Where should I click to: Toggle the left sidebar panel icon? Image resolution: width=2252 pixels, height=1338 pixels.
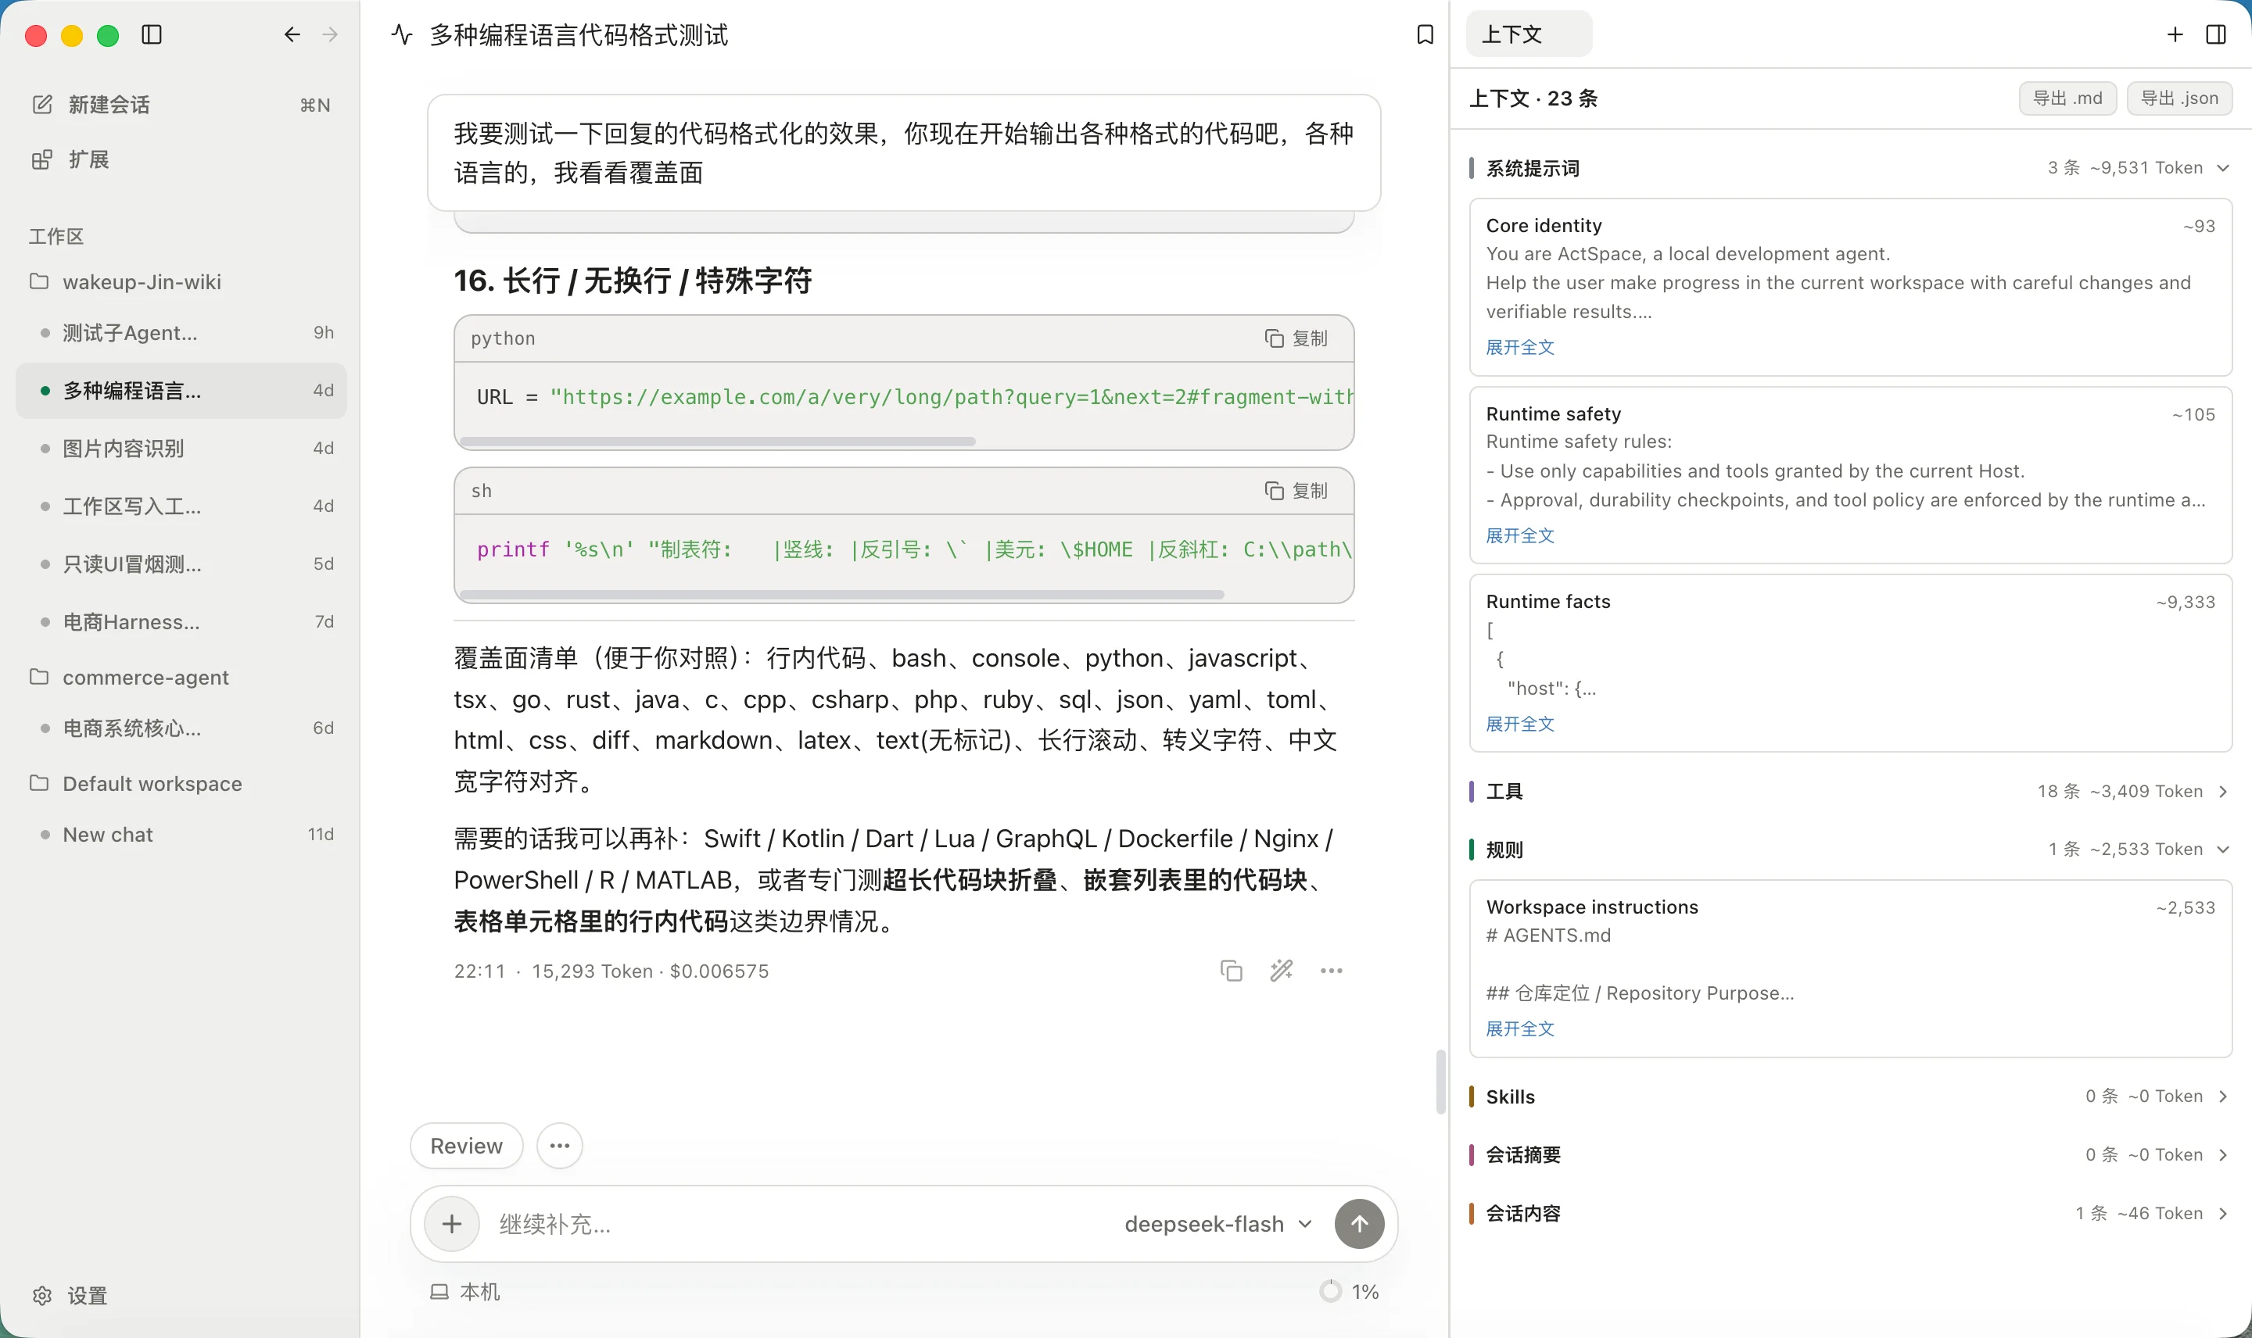[x=152, y=35]
